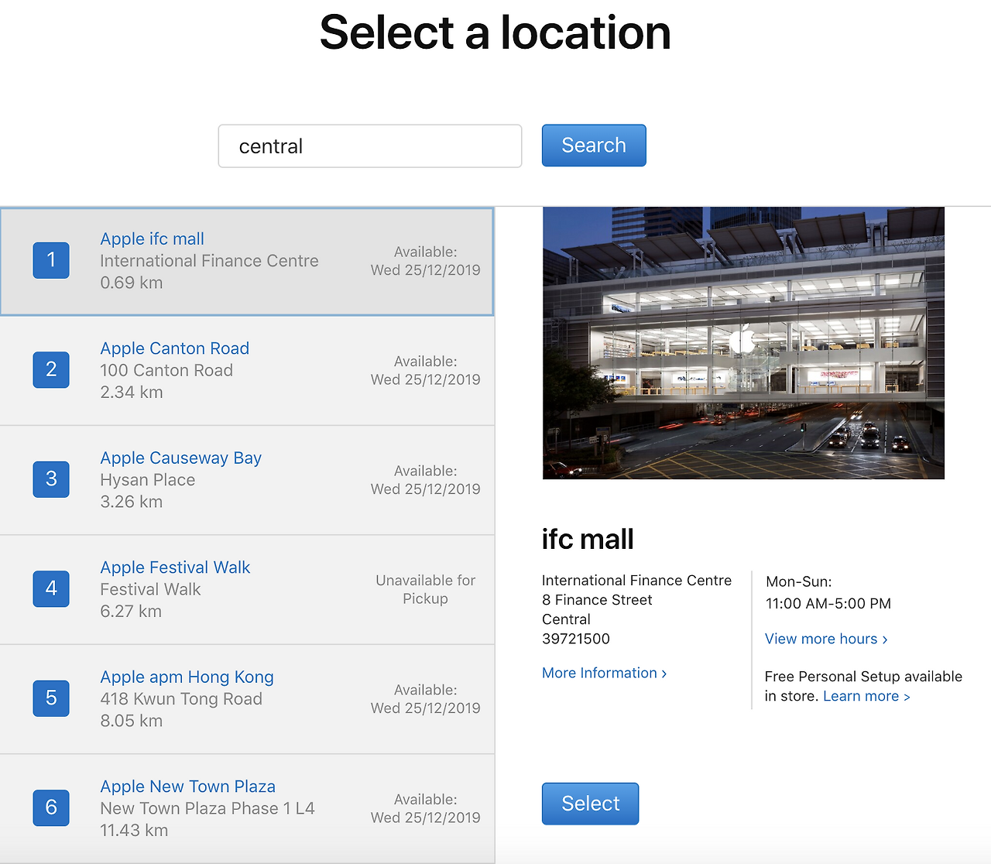Click the '8.05 km' distance text

tap(132, 722)
